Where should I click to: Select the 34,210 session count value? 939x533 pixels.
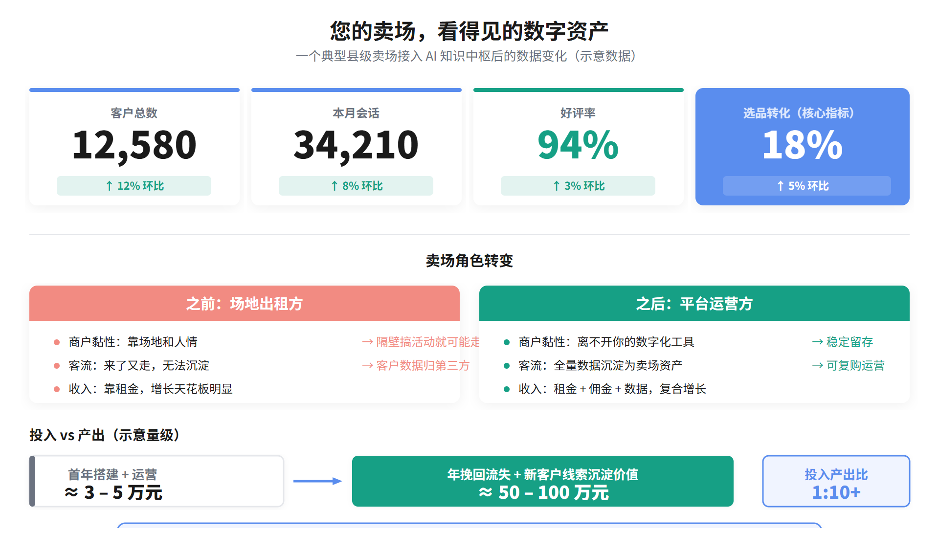point(356,145)
